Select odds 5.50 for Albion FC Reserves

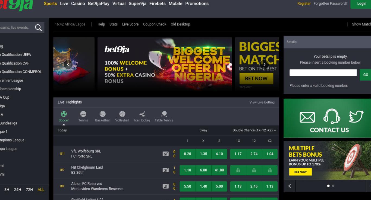coord(187,186)
